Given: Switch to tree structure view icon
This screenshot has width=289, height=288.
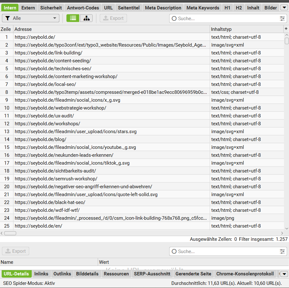Looking at the screenshot, I should click(x=86, y=18).
